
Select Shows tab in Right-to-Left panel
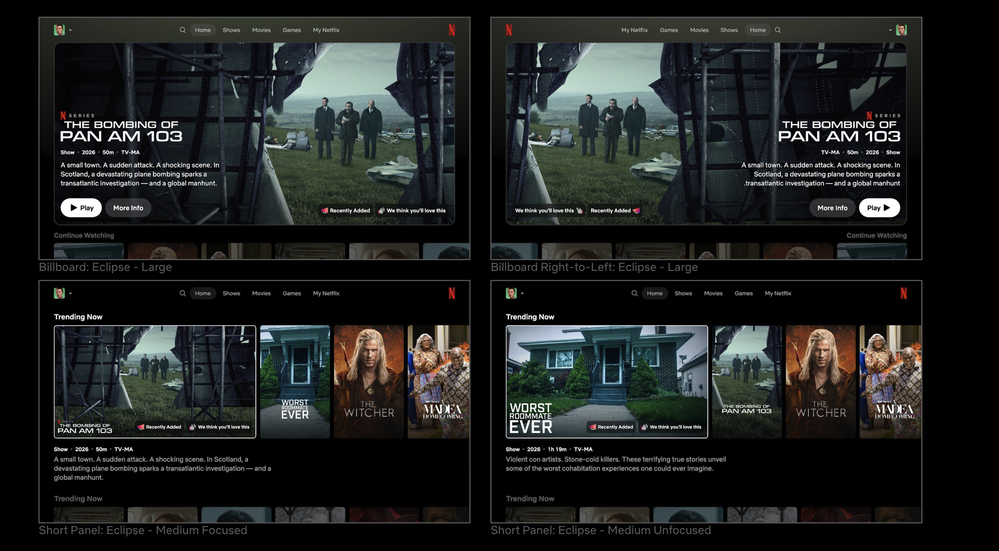(729, 30)
